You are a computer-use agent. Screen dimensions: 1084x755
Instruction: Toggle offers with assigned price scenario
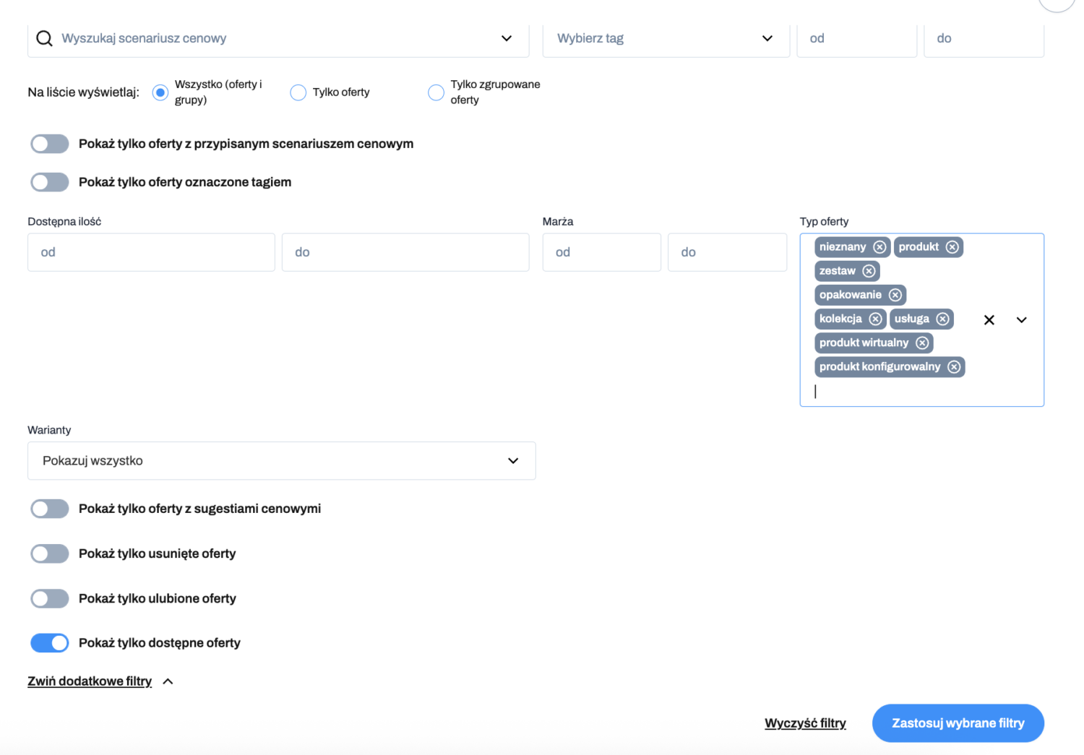tap(50, 144)
